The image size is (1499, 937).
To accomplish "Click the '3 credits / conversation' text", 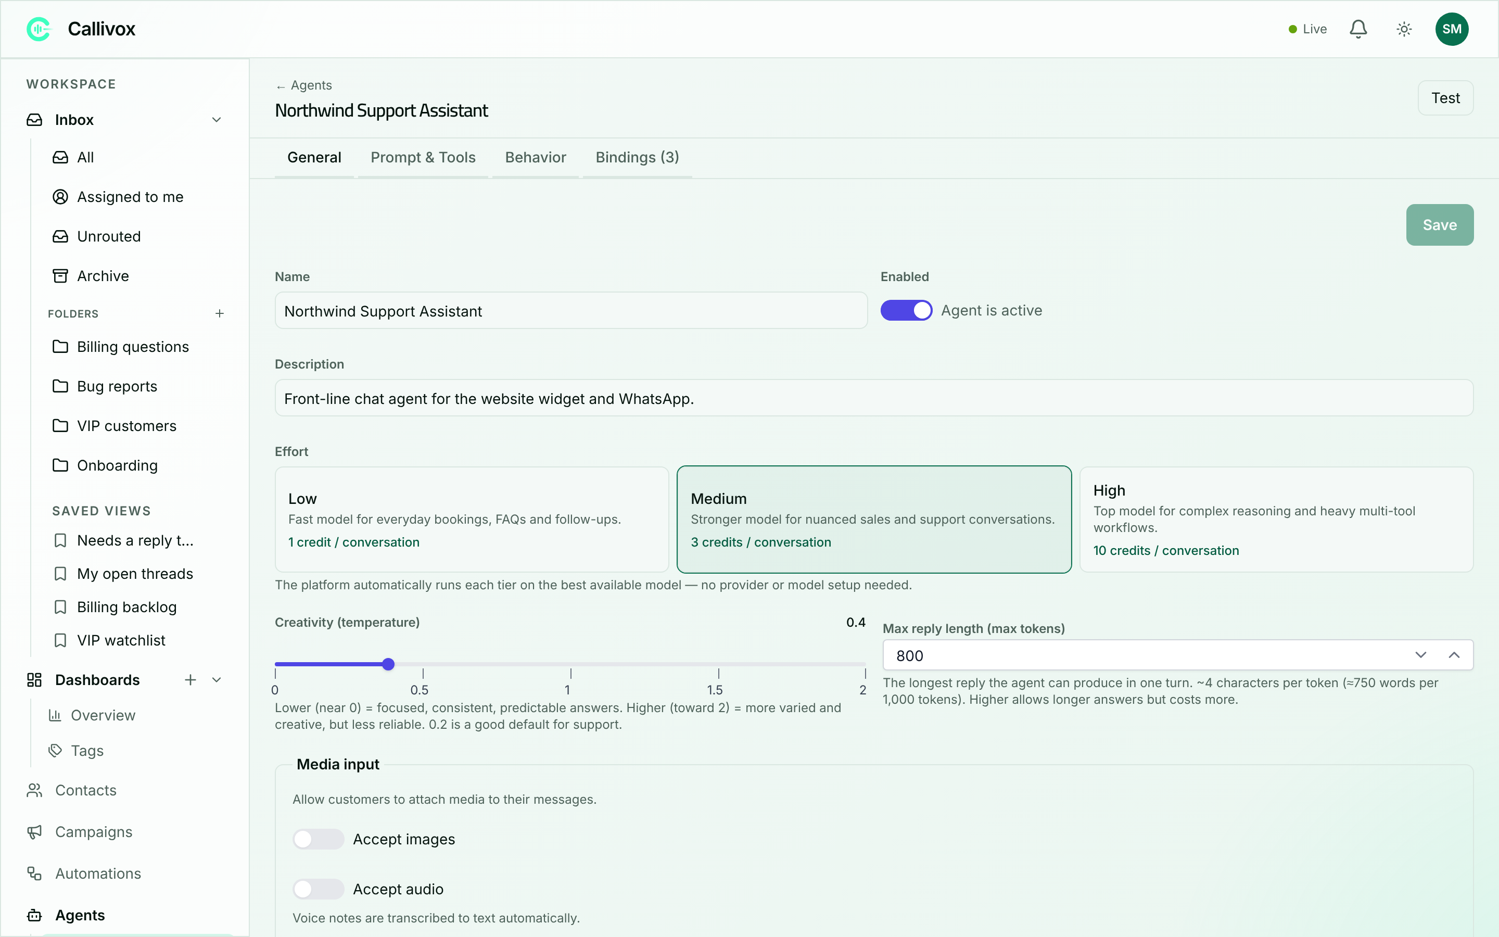I will pos(760,542).
